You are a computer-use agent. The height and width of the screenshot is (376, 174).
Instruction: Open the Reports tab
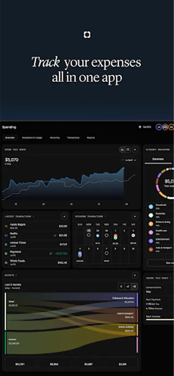tap(91, 137)
